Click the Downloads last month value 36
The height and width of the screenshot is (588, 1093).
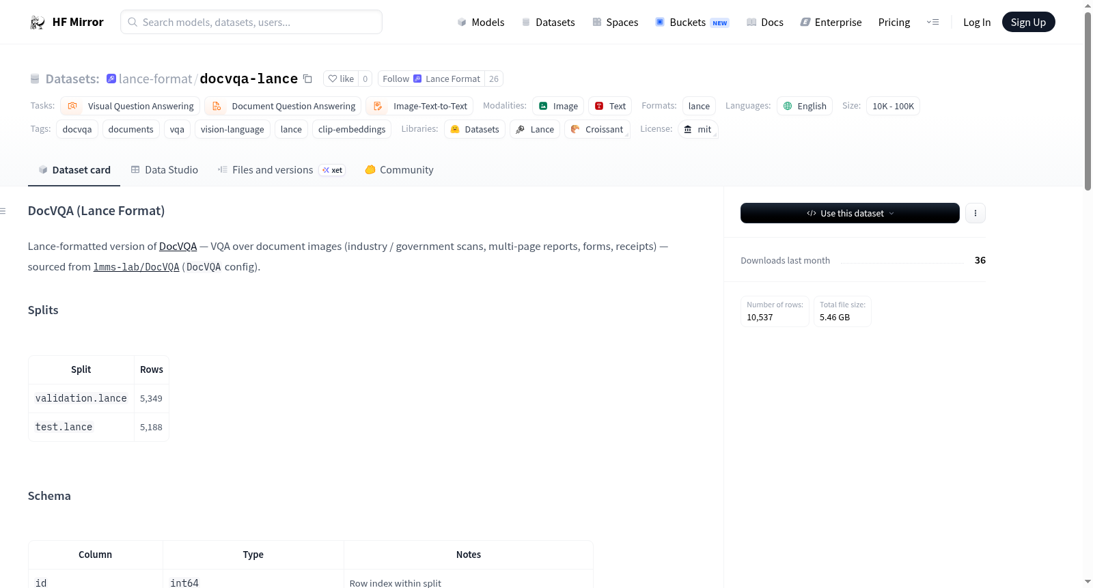(x=980, y=260)
